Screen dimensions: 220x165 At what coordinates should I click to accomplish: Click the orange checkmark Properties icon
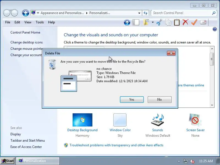pyautogui.click(x=194, y=22)
